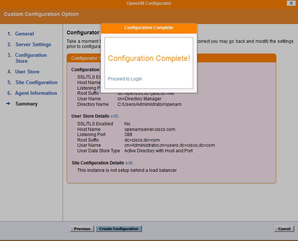Open User Store Details edit link
The height and width of the screenshot is (241, 298).
click(116, 116)
